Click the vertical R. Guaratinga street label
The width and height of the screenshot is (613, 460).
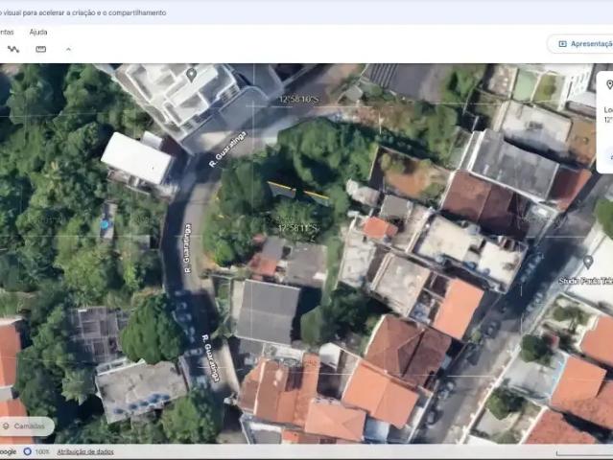(x=188, y=248)
